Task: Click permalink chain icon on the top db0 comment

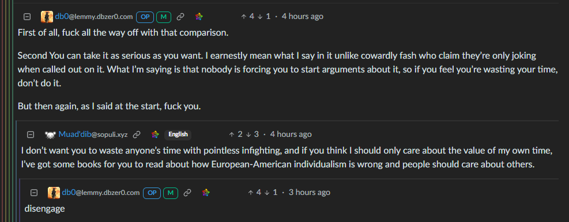Action: tap(180, 17)
